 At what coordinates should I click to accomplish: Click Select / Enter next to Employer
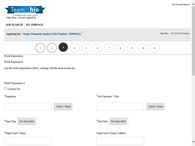(x=63, y=106)
